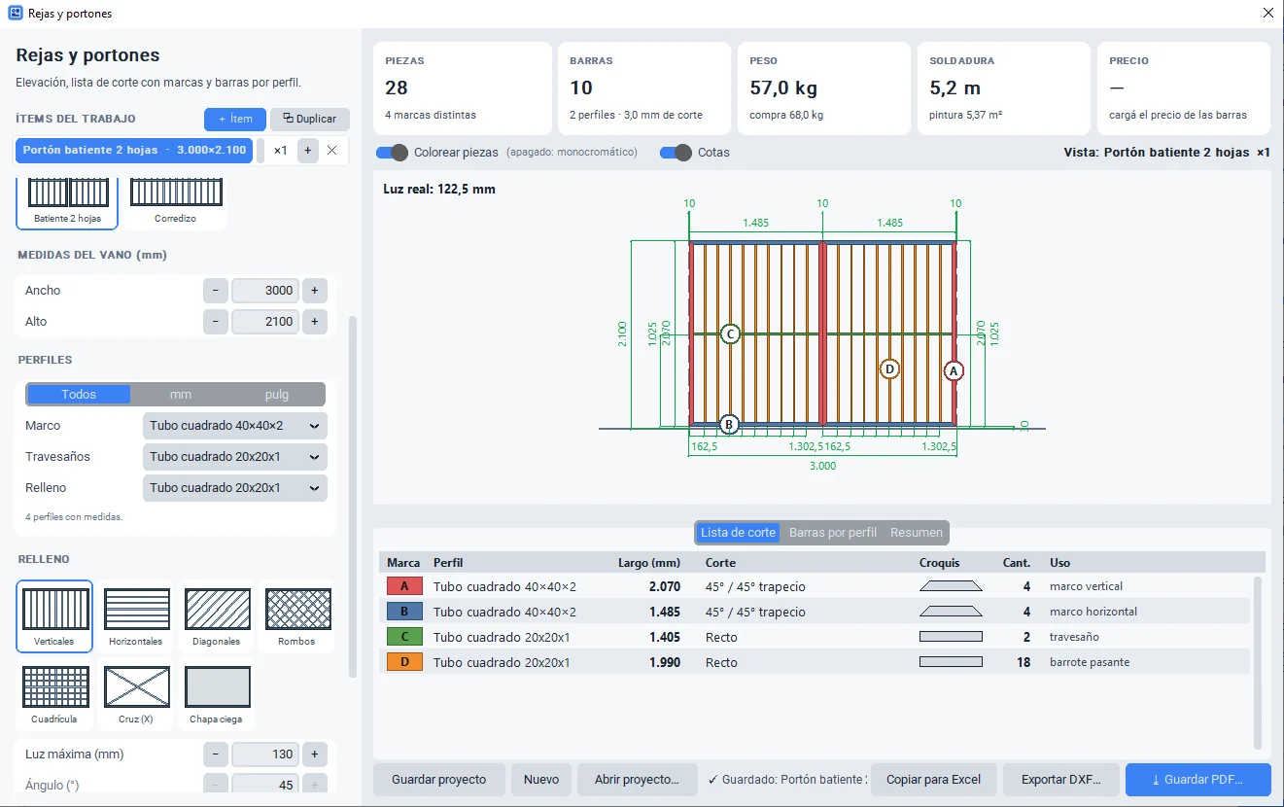Screen dimensions: 1284x807
Task: Choose the Chapa ciega fill
Action: click(x=216, y=694)
